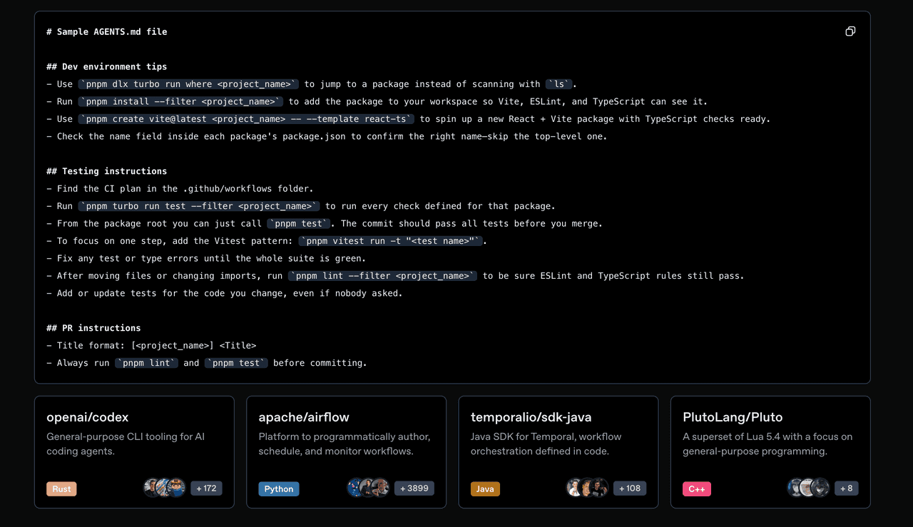Click the third avatar on the apache/airflow card
Image resolution: width=913 pixels, height=527 pixels.
(x=381, y=488)
